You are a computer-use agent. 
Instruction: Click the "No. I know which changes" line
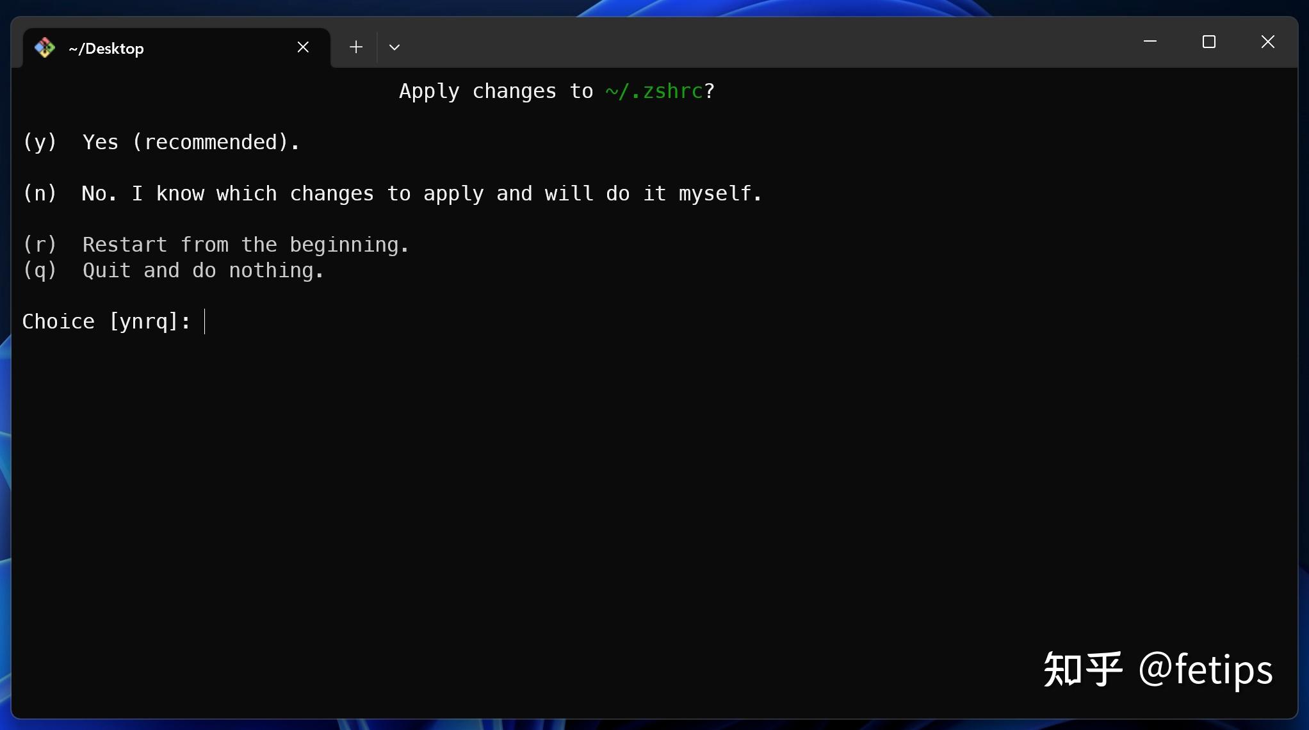coord(421,193)
